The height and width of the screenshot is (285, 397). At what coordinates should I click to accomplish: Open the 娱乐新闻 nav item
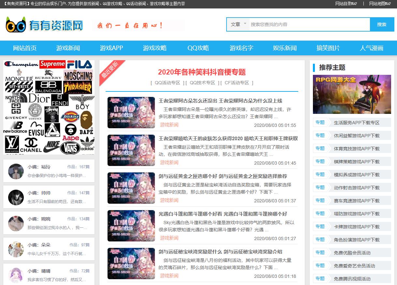tap(285, 48)
